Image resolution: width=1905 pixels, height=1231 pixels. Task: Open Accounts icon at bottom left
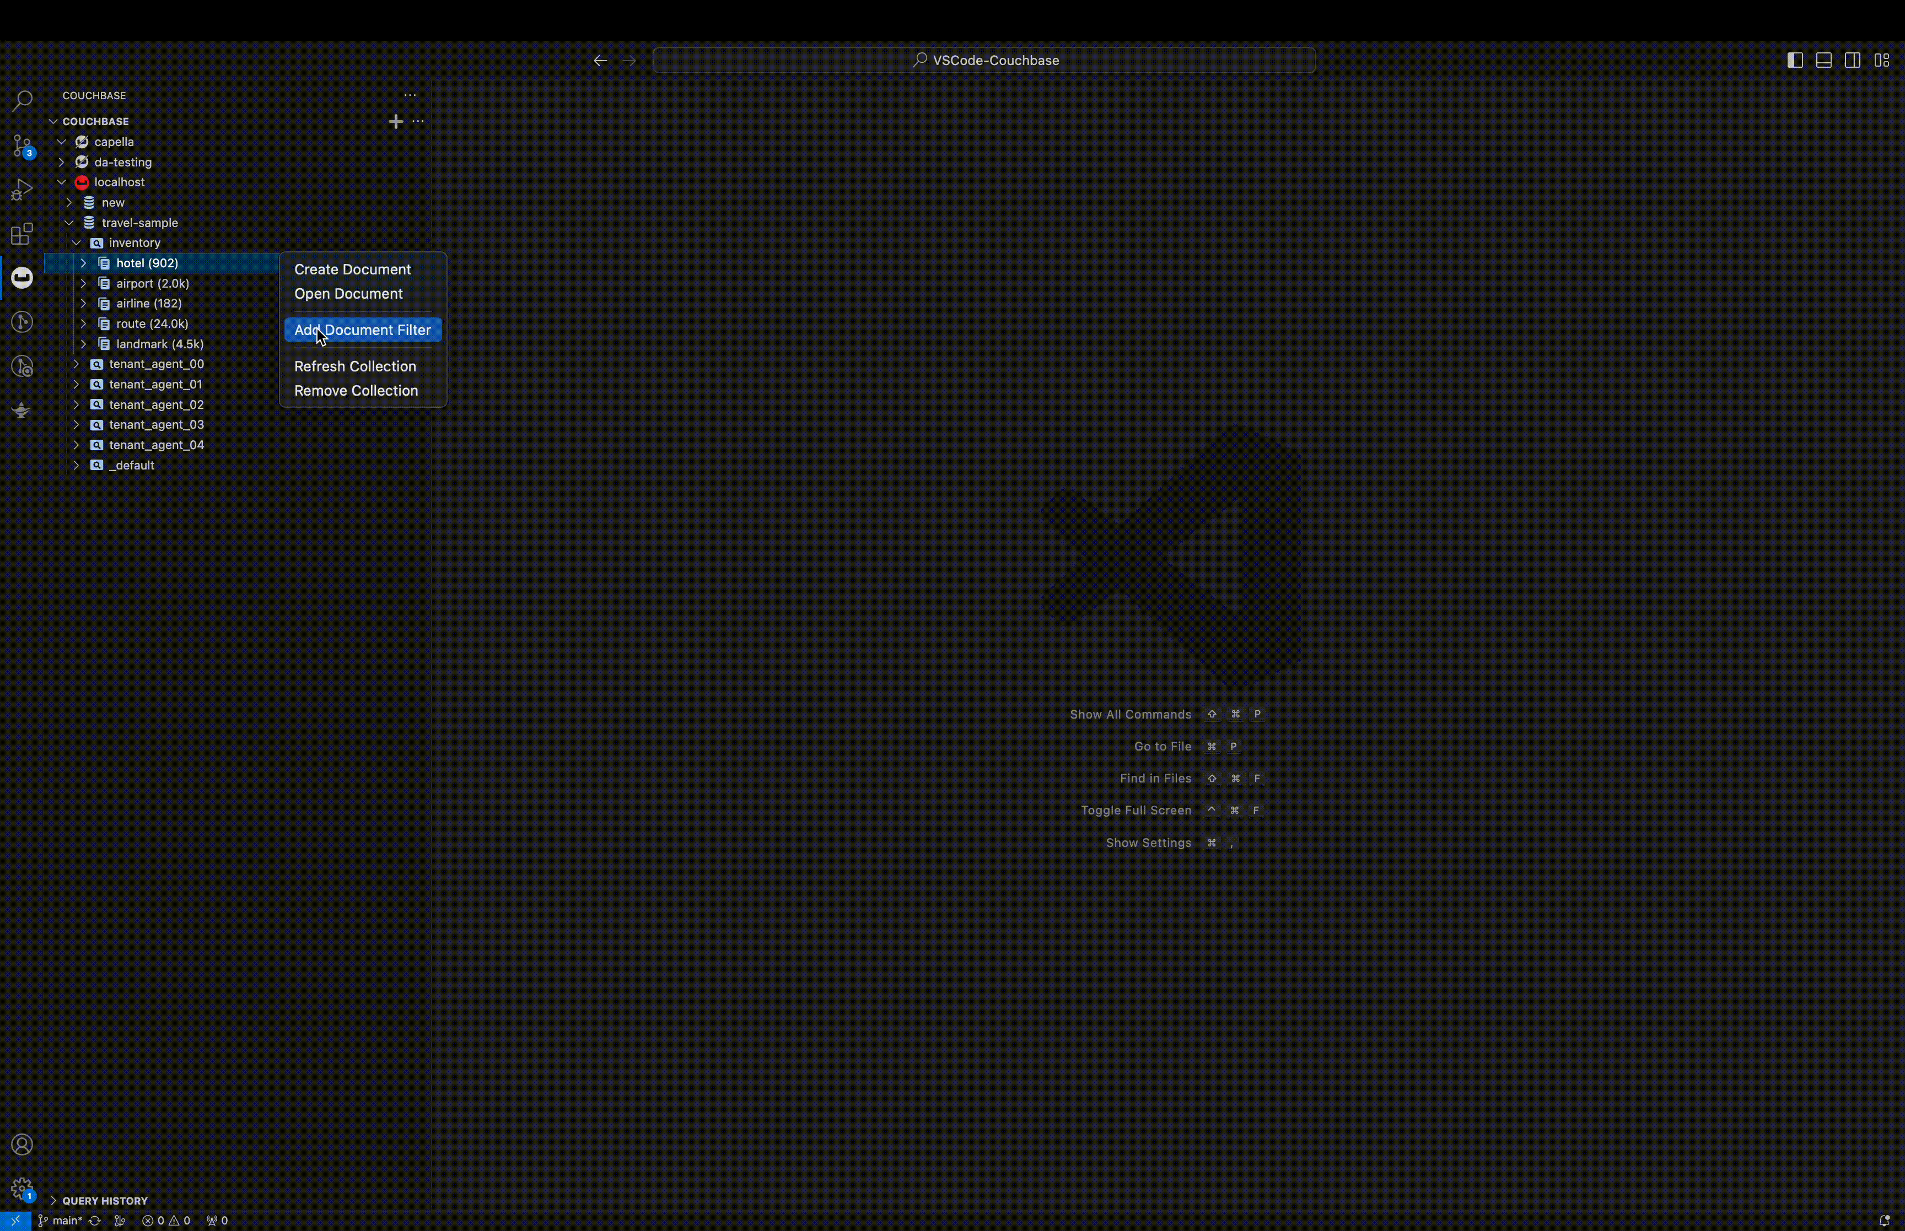click(x=23, y=1144)
